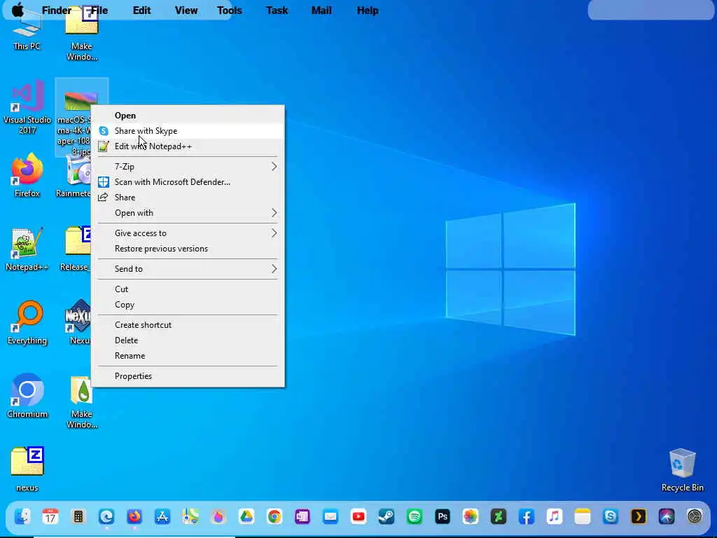Choose Rename in the context menu
The height and width of the screenshot is (538, 717).
188,356
